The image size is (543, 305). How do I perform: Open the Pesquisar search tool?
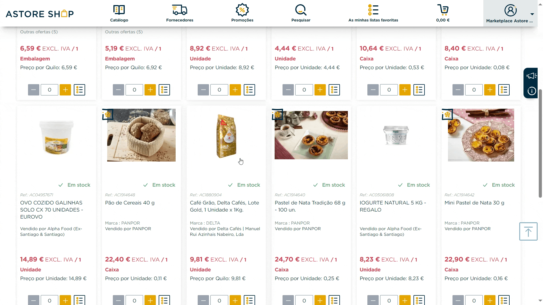click(301, 13)
